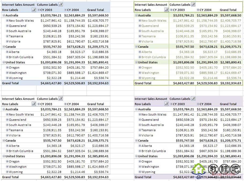Click Internet Sales Amount header in top-right green table
The image size is (244, 181).
point(151,5)
